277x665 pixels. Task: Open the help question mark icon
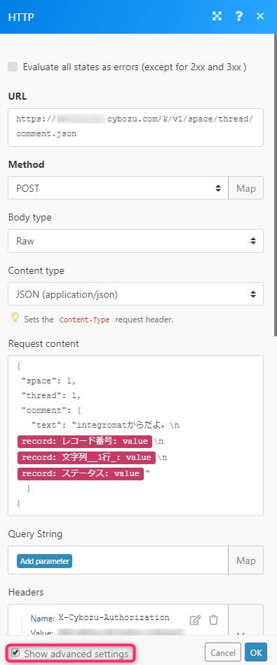[239, 17]
